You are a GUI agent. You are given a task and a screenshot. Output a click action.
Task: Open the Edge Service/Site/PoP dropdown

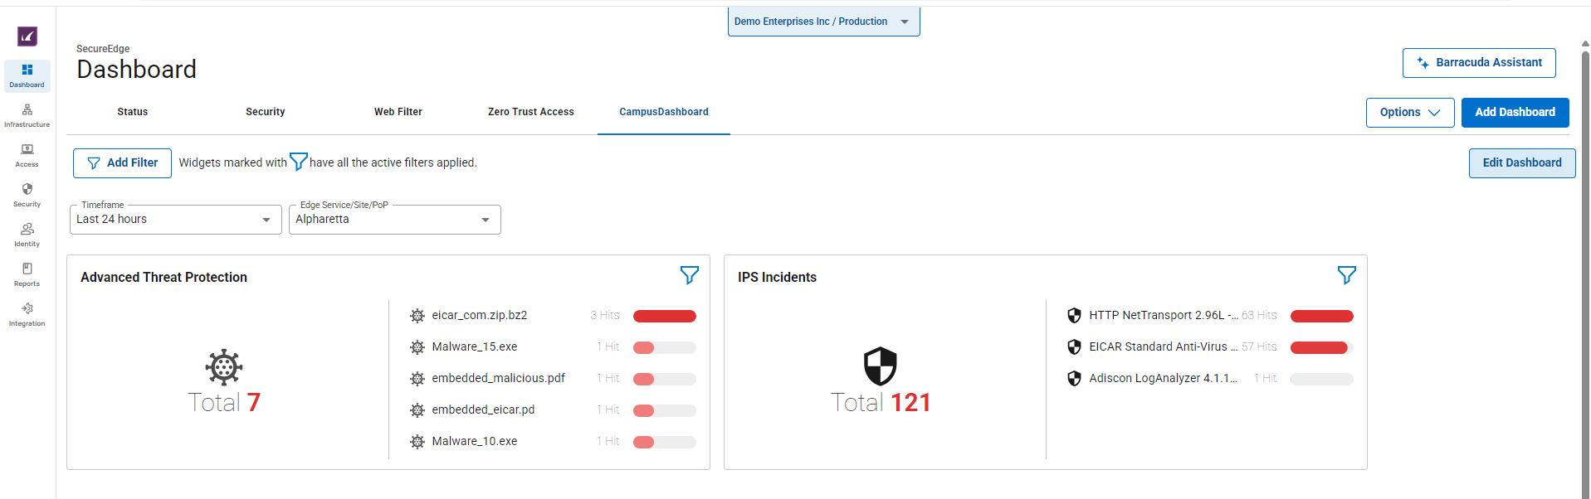coord(394,220)
